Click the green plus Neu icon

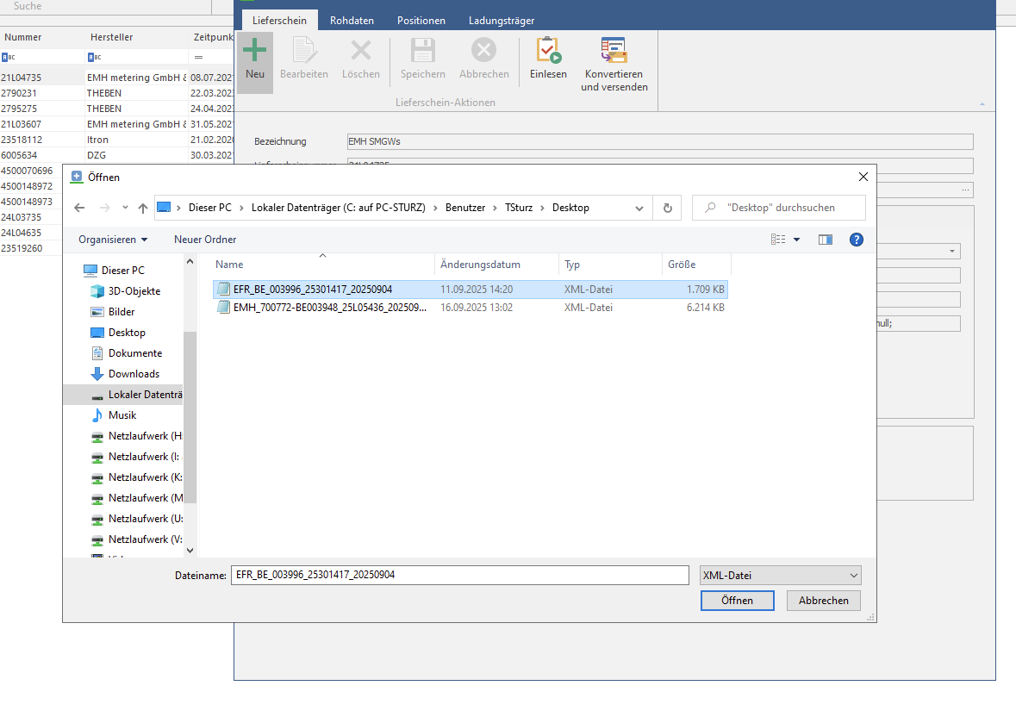(x=254, y=52)
